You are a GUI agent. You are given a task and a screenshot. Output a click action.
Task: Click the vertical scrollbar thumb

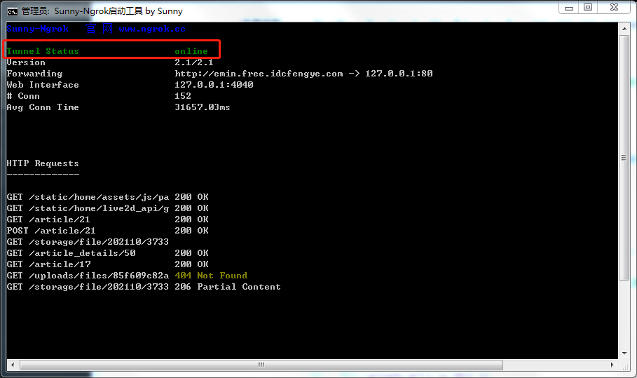624,157
